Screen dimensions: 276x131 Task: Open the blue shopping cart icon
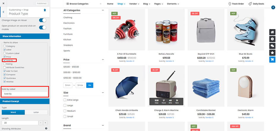[x=272, y=59]
